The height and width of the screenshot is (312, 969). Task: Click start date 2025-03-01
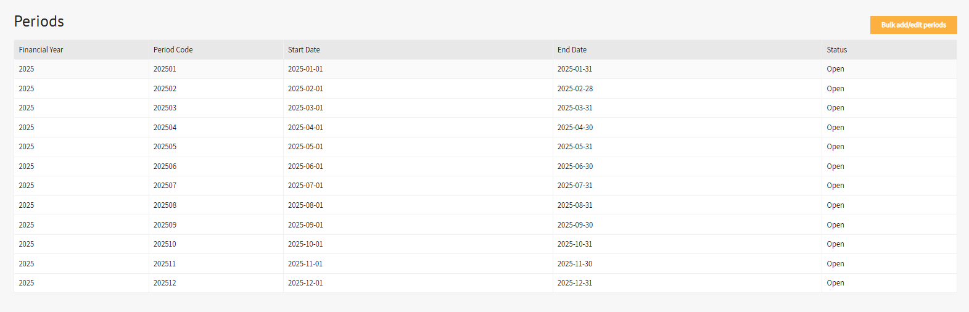(305, 108)
